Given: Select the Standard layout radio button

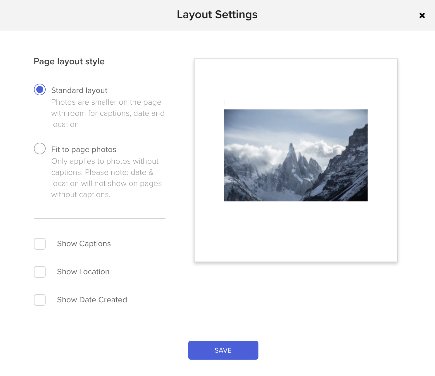Looking at the screenshot, I should pyautogui.click(x=40, y=89).
